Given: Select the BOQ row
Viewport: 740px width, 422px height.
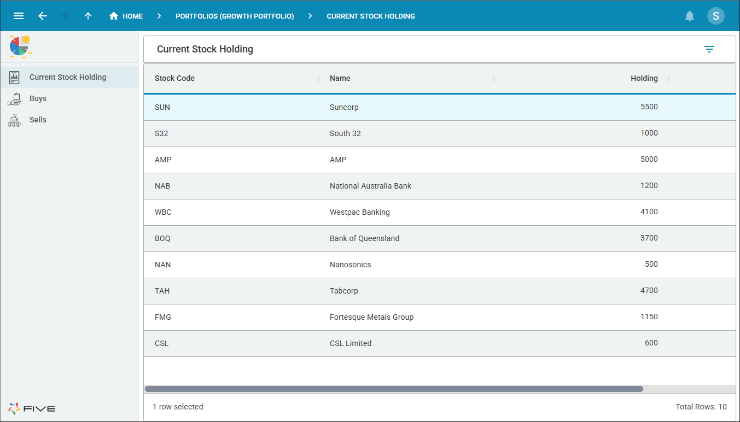Looking at the screenshot, I should pos(439,238).
